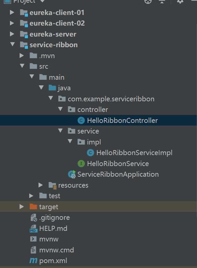Open the Project view dropdown

(42, 1)
